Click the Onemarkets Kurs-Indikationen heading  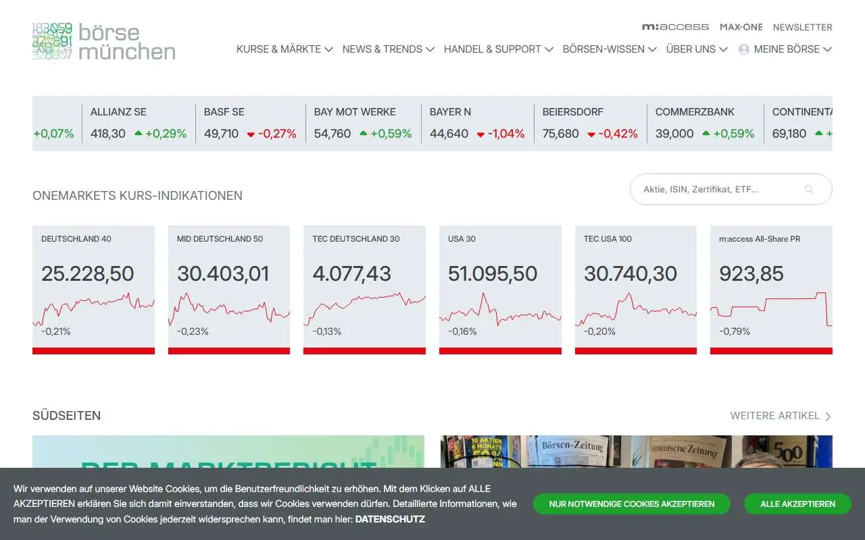(137, 196)
